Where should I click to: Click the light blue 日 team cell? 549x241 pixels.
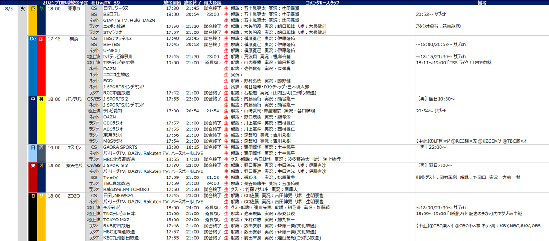33,153
